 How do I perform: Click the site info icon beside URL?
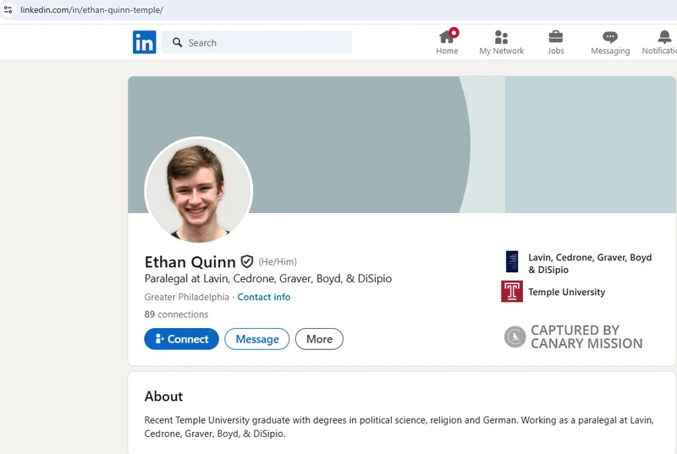(8, 9)
